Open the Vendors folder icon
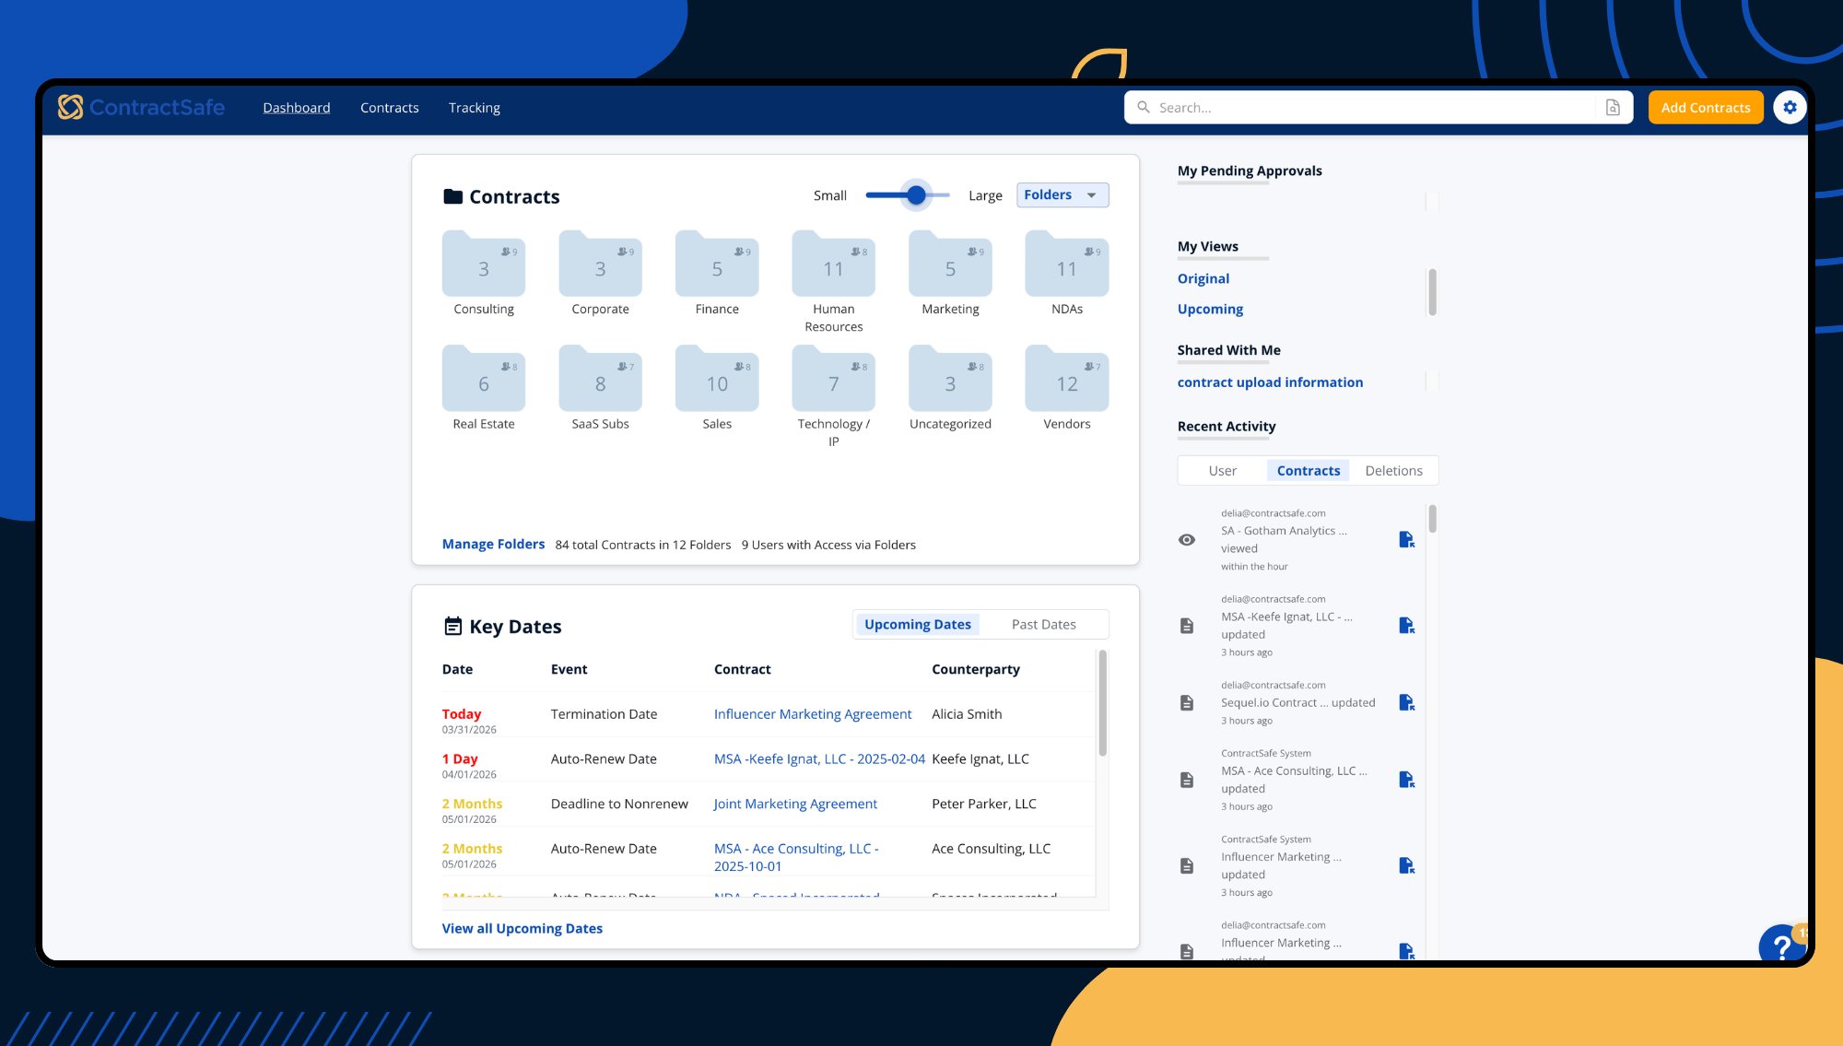1843x1046 pixels. coord(1066,382)
